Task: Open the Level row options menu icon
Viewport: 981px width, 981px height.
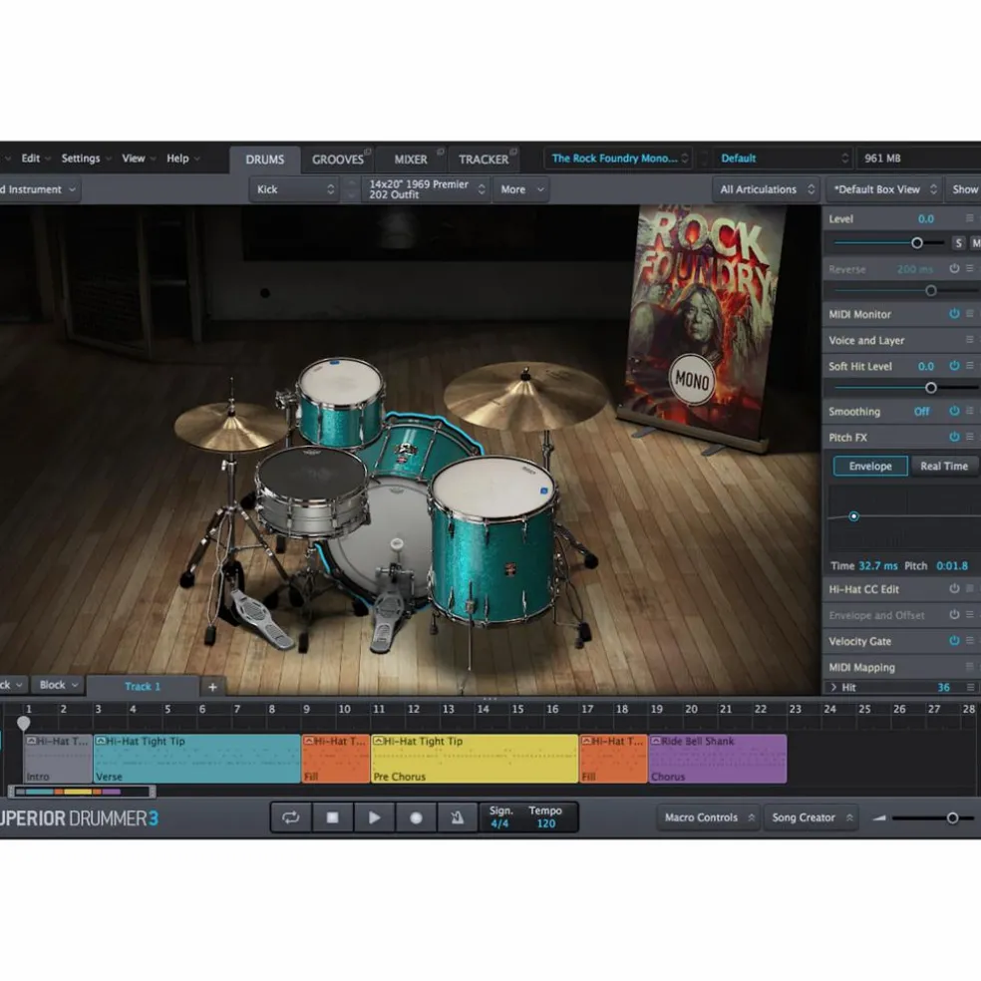Action: pyautogui.click(x=969, y=218)
